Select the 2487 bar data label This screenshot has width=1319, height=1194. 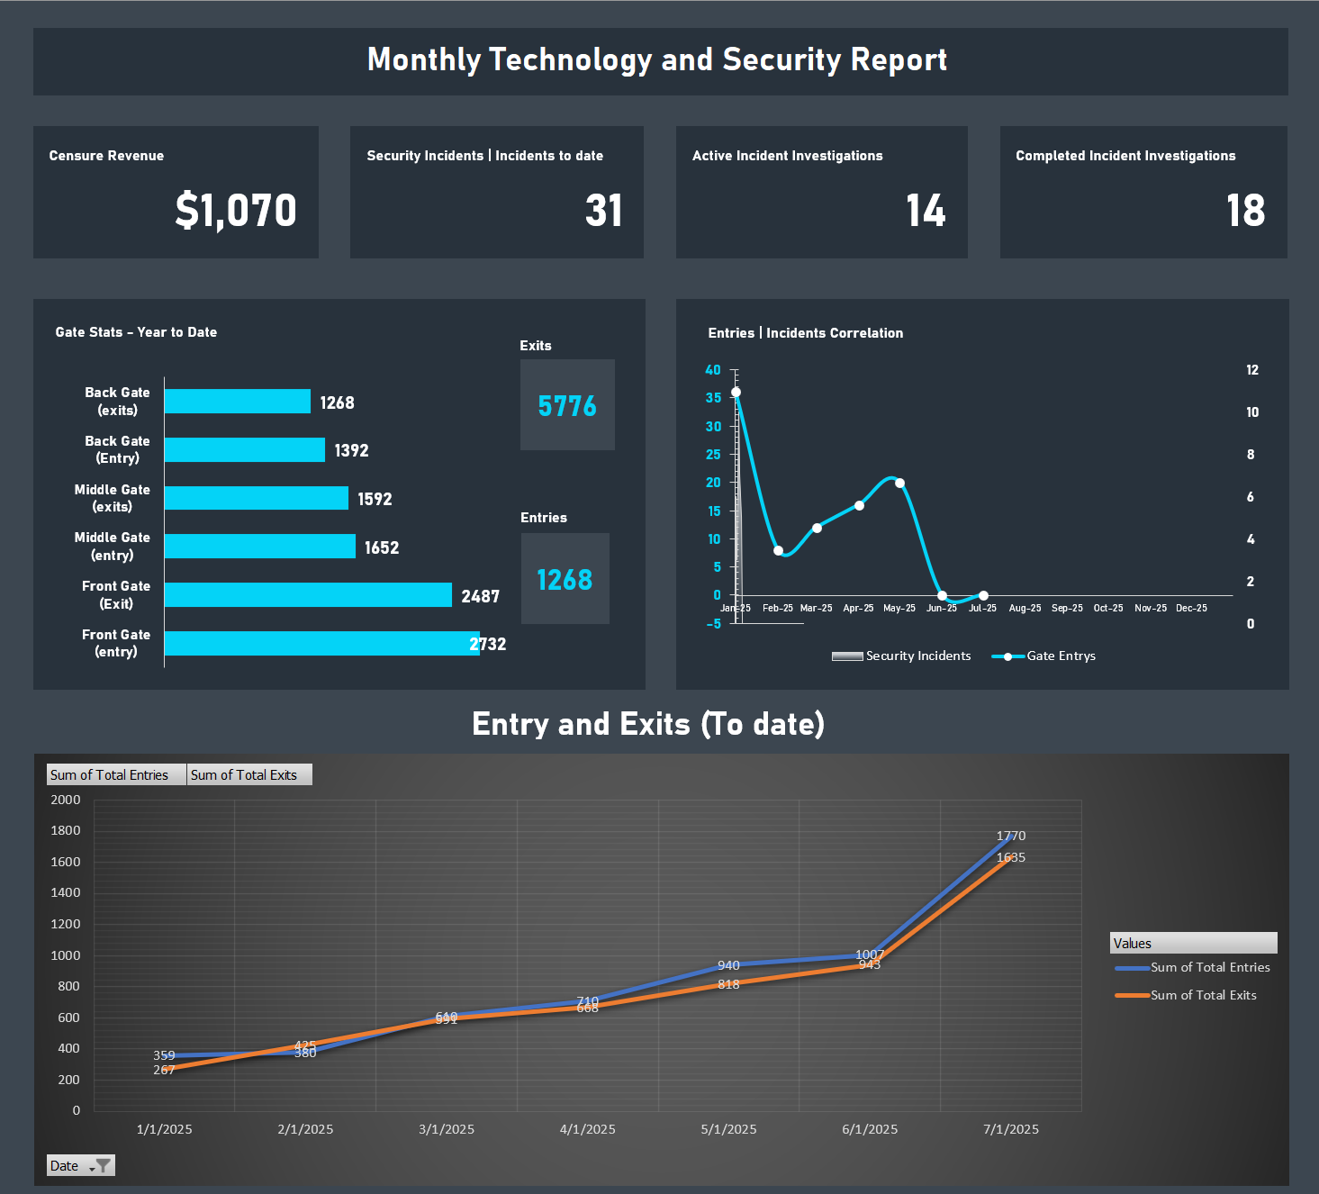tap(481, 596)
